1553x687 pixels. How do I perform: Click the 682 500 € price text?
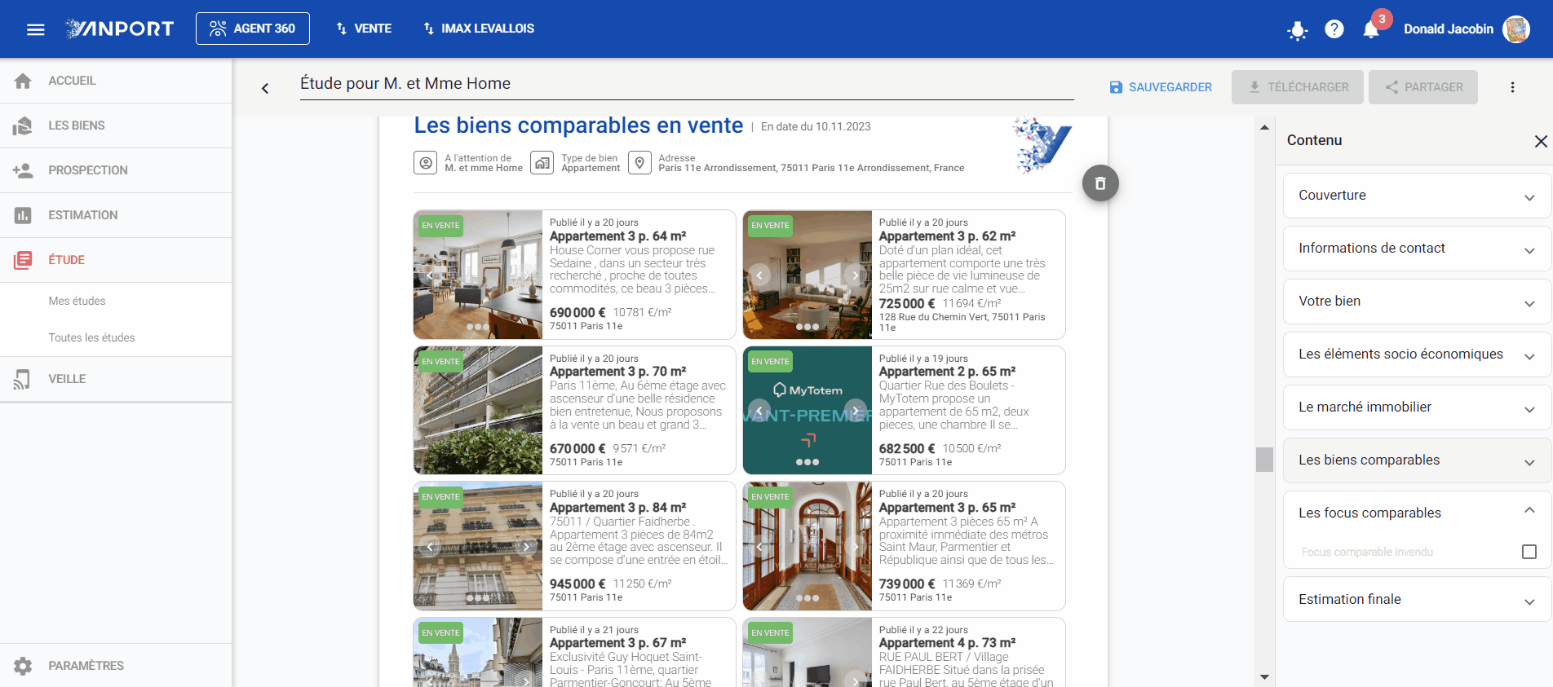(x=907, y=449)
